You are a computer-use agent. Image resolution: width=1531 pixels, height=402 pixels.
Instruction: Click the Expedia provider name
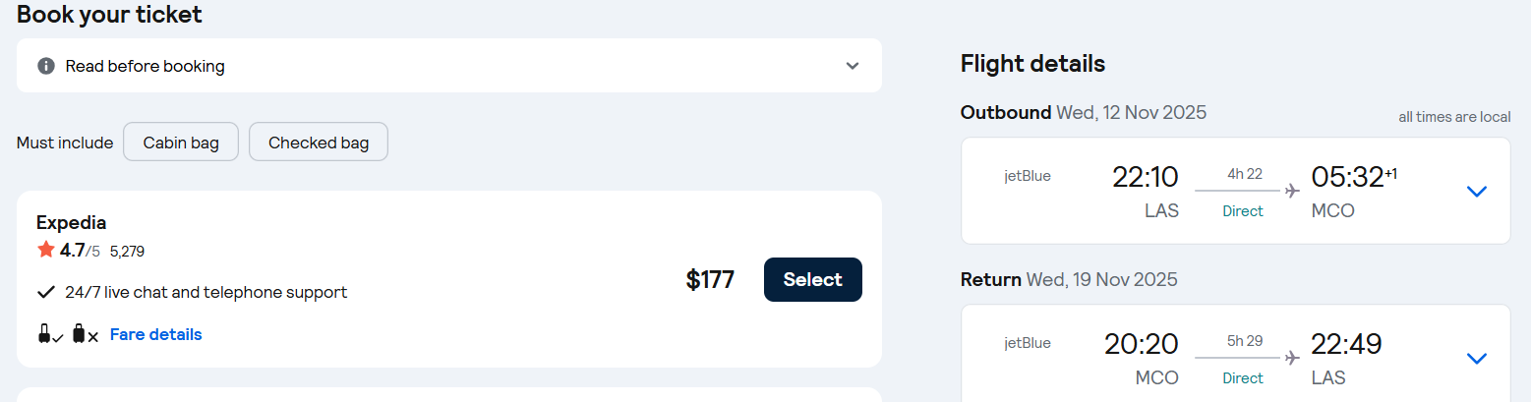pyautogui.click(x=72, y=222)
